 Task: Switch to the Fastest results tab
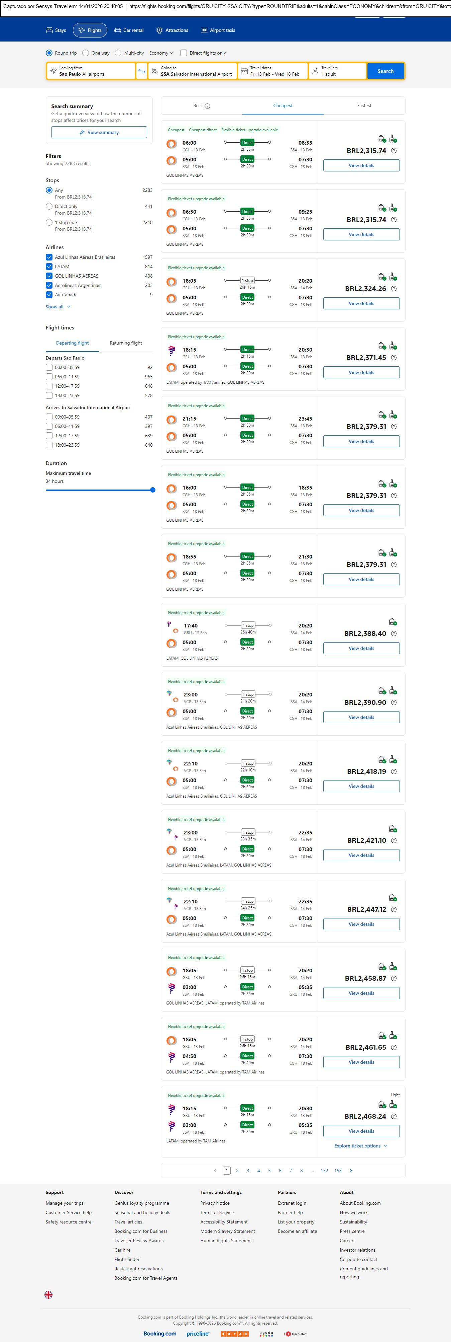(364, 106)
